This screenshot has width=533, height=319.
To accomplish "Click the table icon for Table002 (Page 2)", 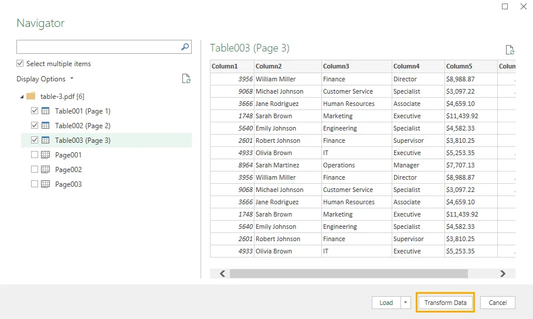I will pyautogui.click(x=45, y=125).
